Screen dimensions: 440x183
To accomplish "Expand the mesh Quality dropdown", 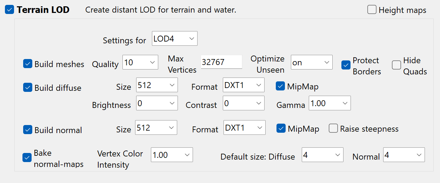I will click(140, 63).
